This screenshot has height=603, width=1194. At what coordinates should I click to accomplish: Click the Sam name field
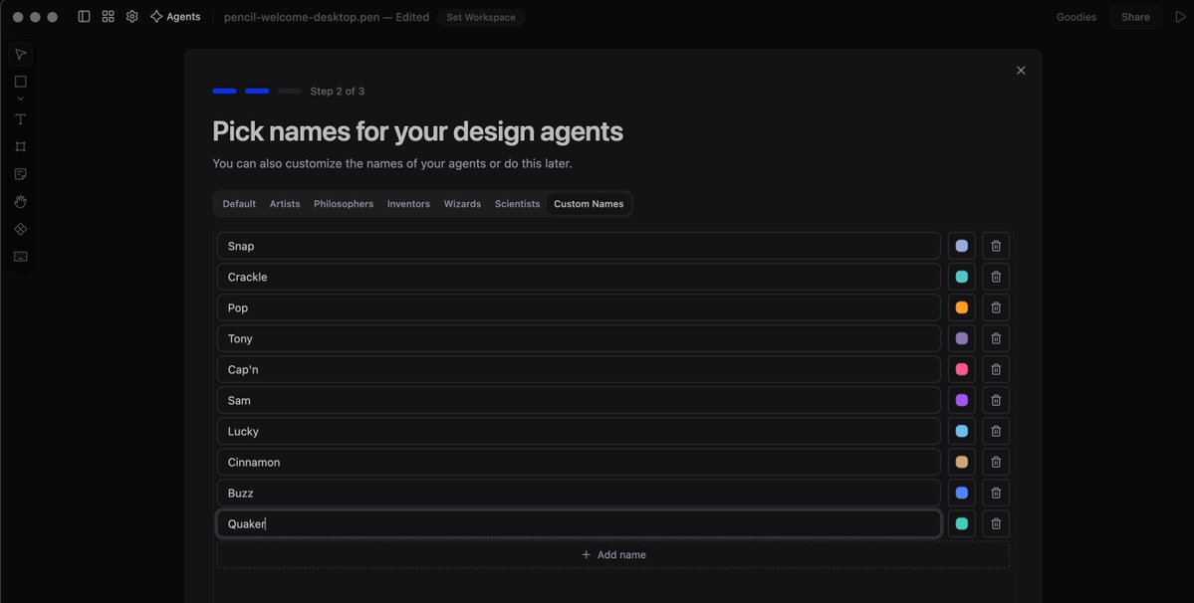(x=579, y=400)
